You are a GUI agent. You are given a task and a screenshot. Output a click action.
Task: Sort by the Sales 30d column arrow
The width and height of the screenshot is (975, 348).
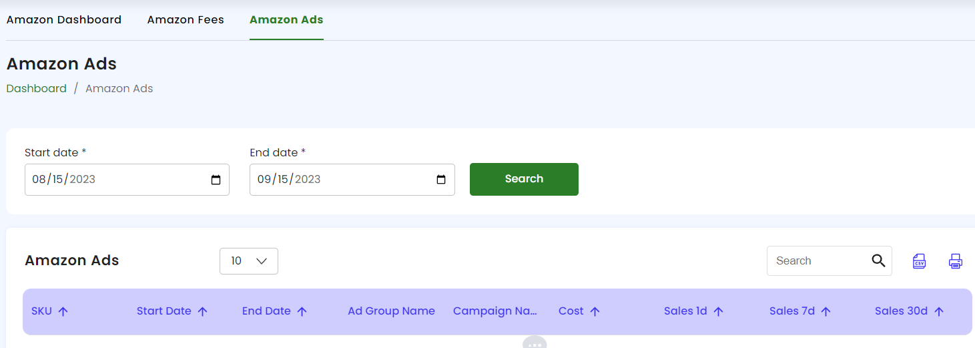pos(939,311)
